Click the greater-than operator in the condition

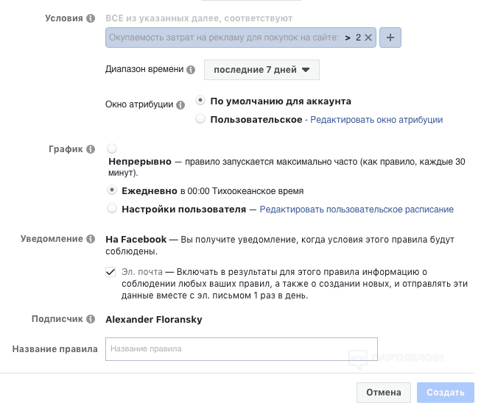pyautogui.click(x=348, y=38)
